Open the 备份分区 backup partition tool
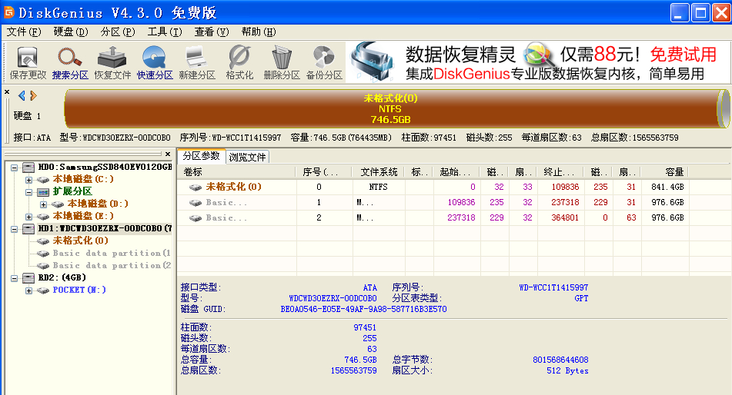The width and height of the screenshot is (732, 395). pyautogui.click(x=324, y=63)
